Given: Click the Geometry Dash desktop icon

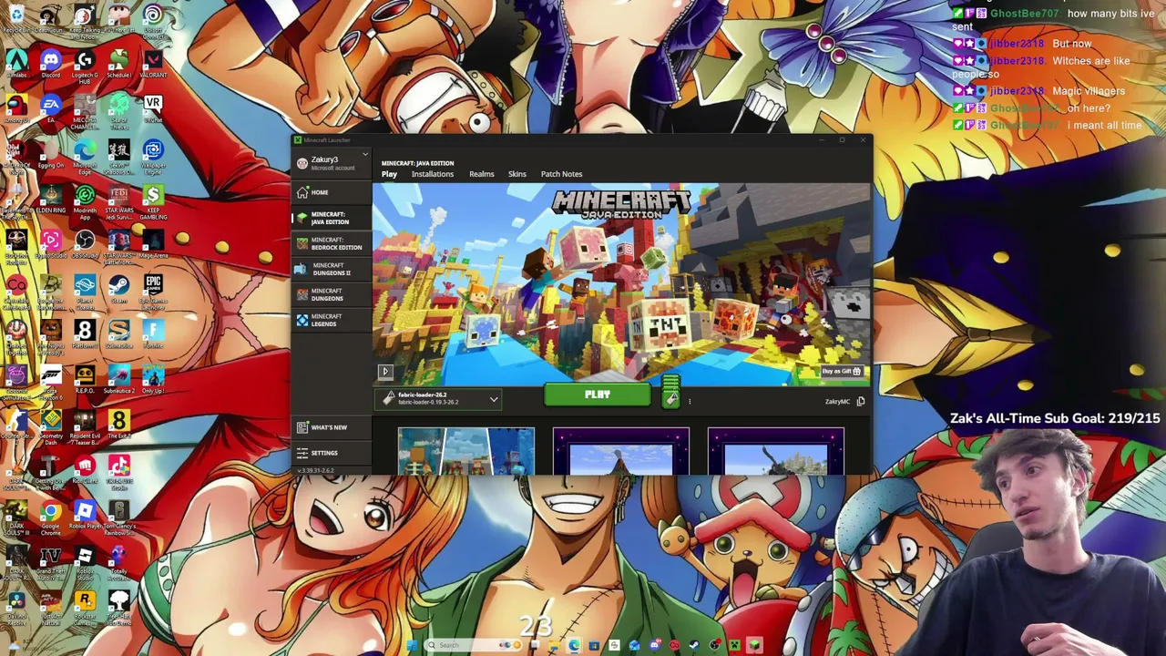Looking at the screenshot, I should [51, 425].
